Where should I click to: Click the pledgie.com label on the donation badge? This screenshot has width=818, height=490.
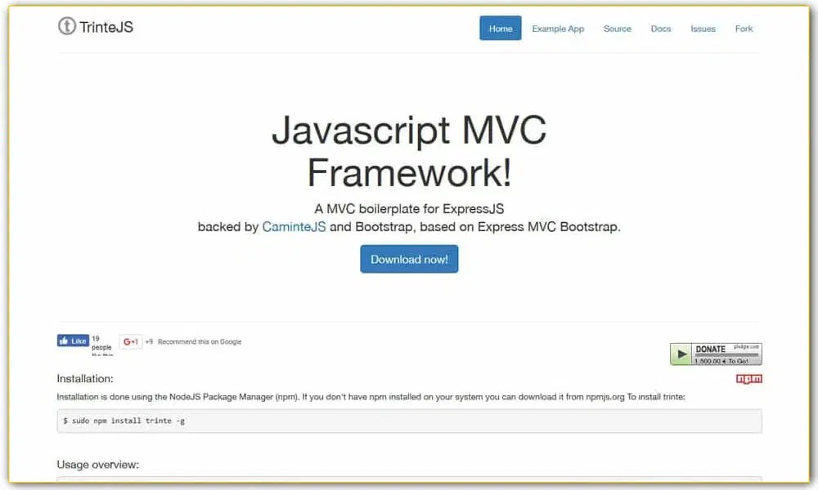[x=748, y=346]
